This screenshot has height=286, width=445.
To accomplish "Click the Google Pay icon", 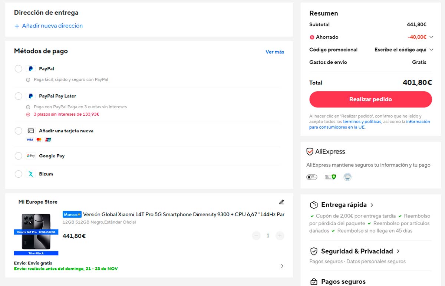I will point(31,156).
